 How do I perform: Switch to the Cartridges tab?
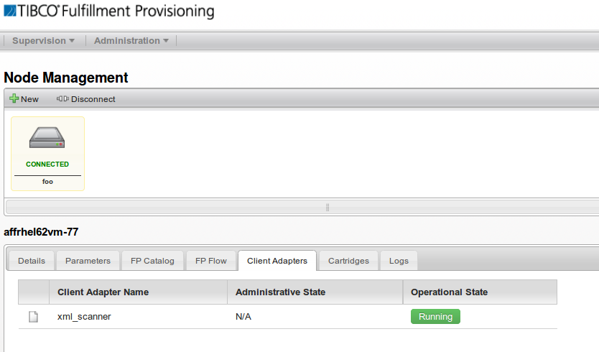click(348, 261)
